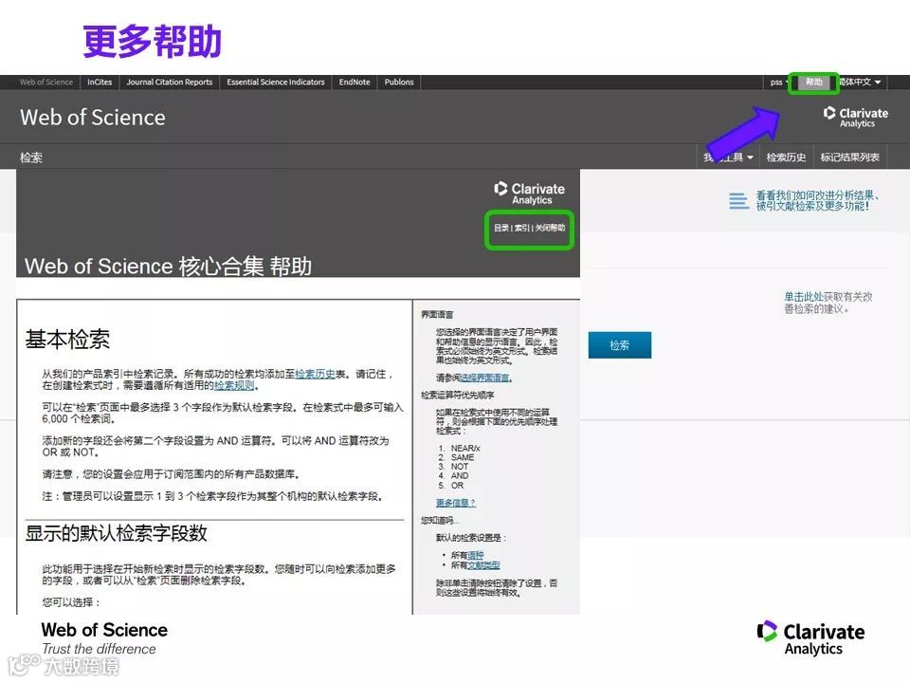The height and width of the screenshot is (683, 910).
Task: Click the 帮助 help button in top bar
Action: (813, 83)
